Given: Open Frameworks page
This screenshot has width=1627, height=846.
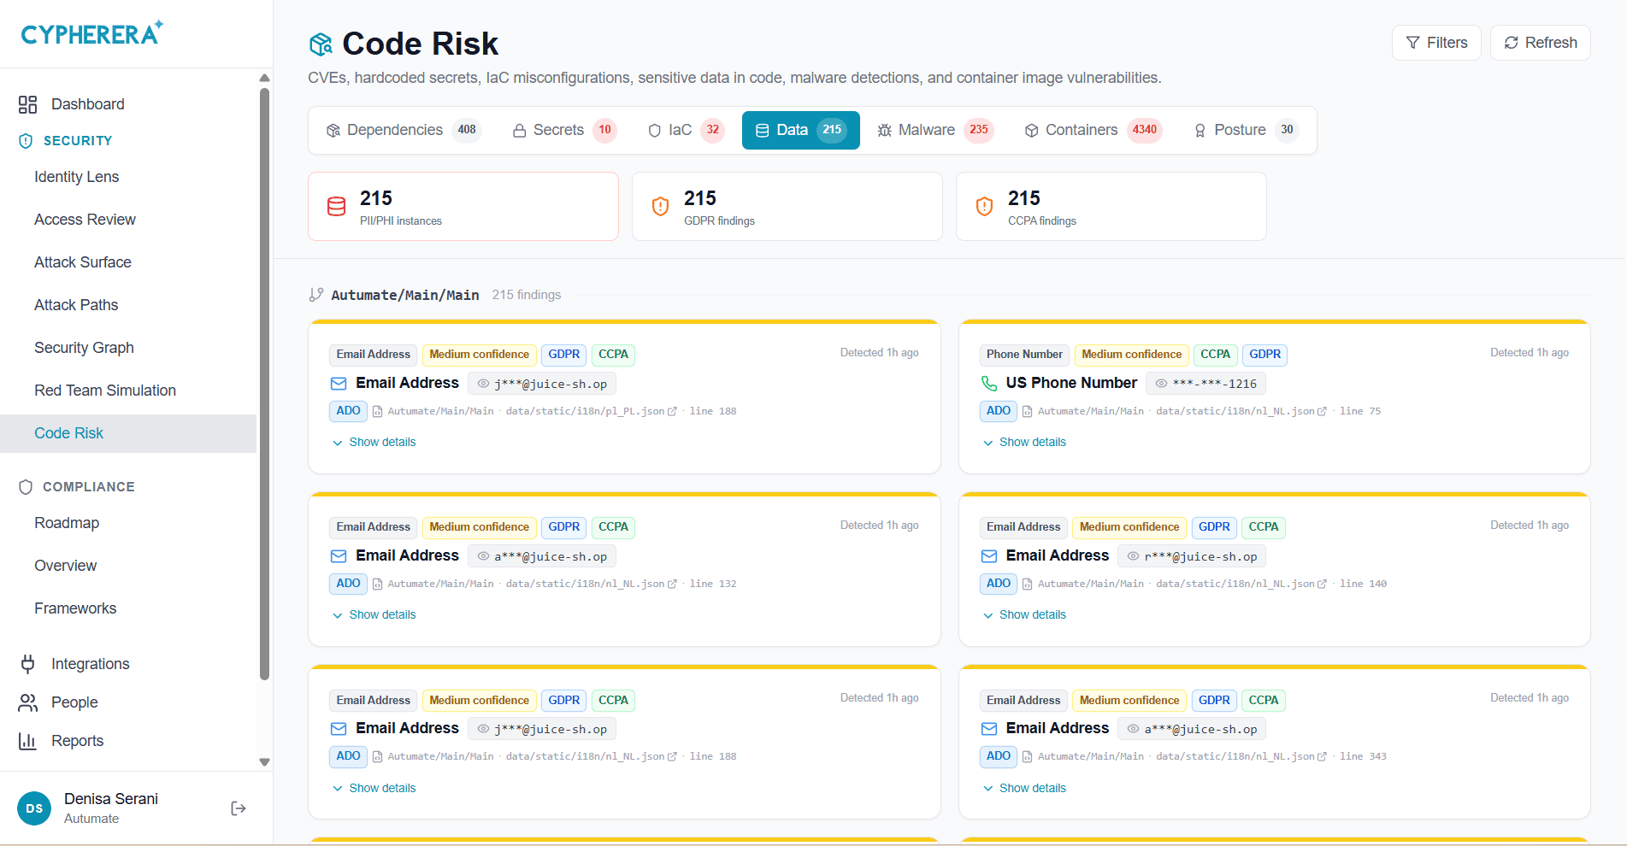Looking at the screenshot, I should 75,608.
